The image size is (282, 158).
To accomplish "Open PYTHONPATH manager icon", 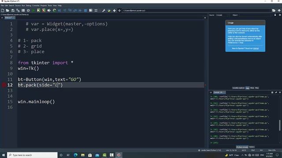I will click(109, 11).
